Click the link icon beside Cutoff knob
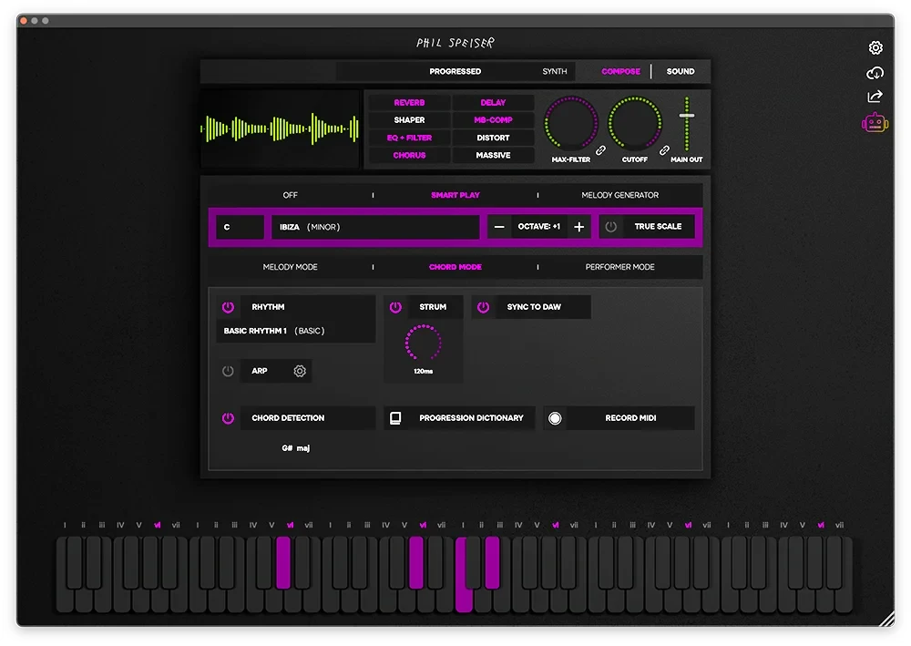 (664, 149)
